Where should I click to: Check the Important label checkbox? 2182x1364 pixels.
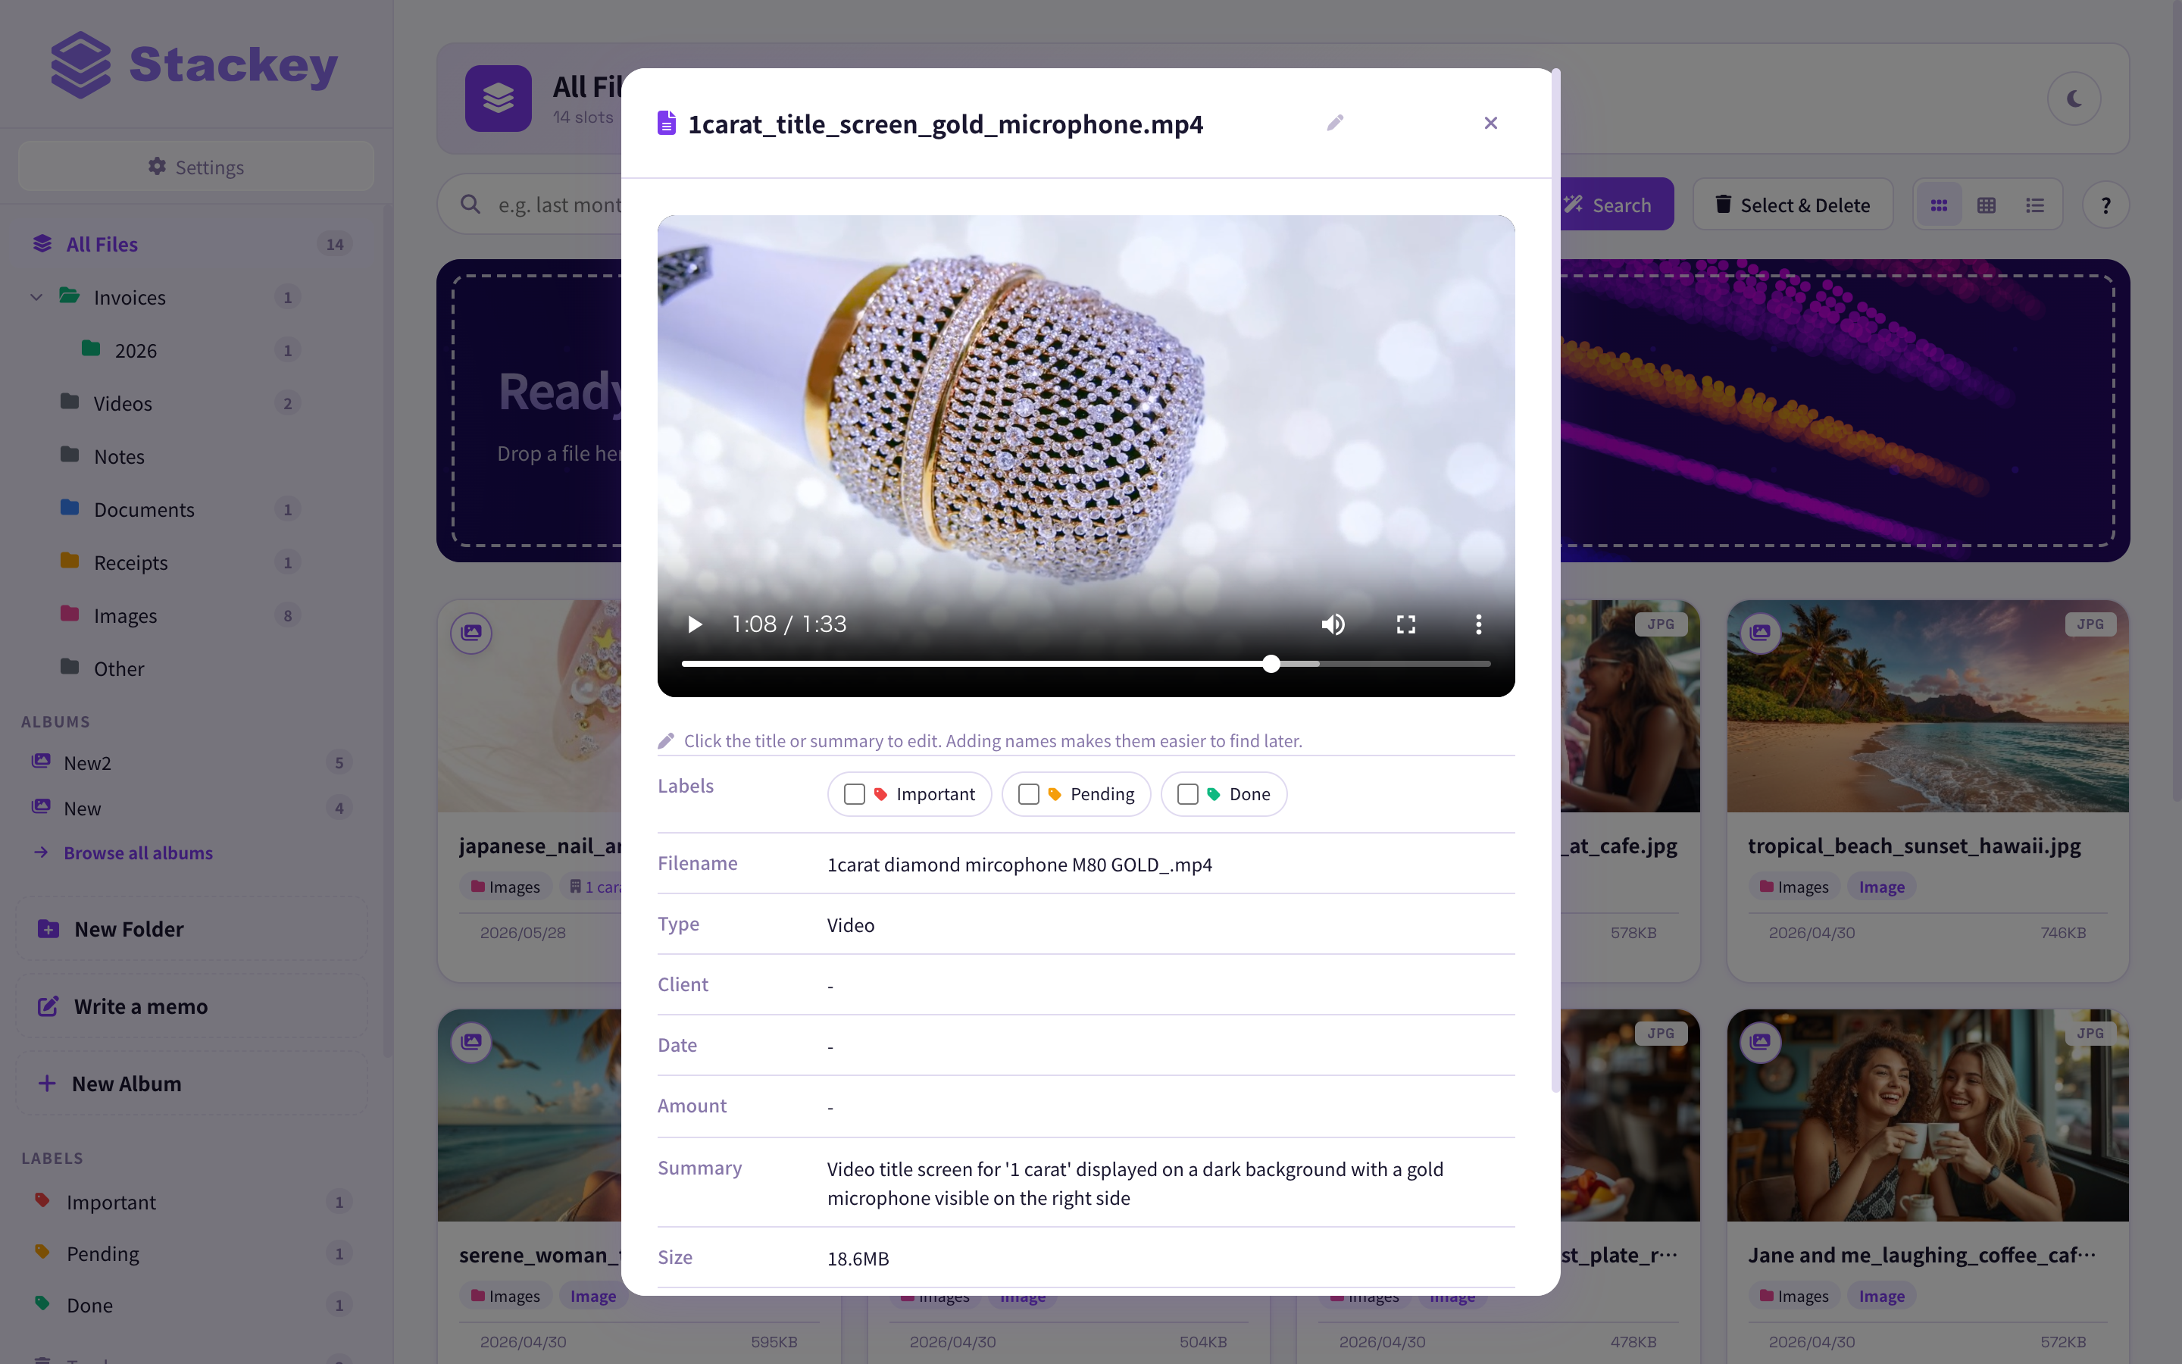click(854, 794)
